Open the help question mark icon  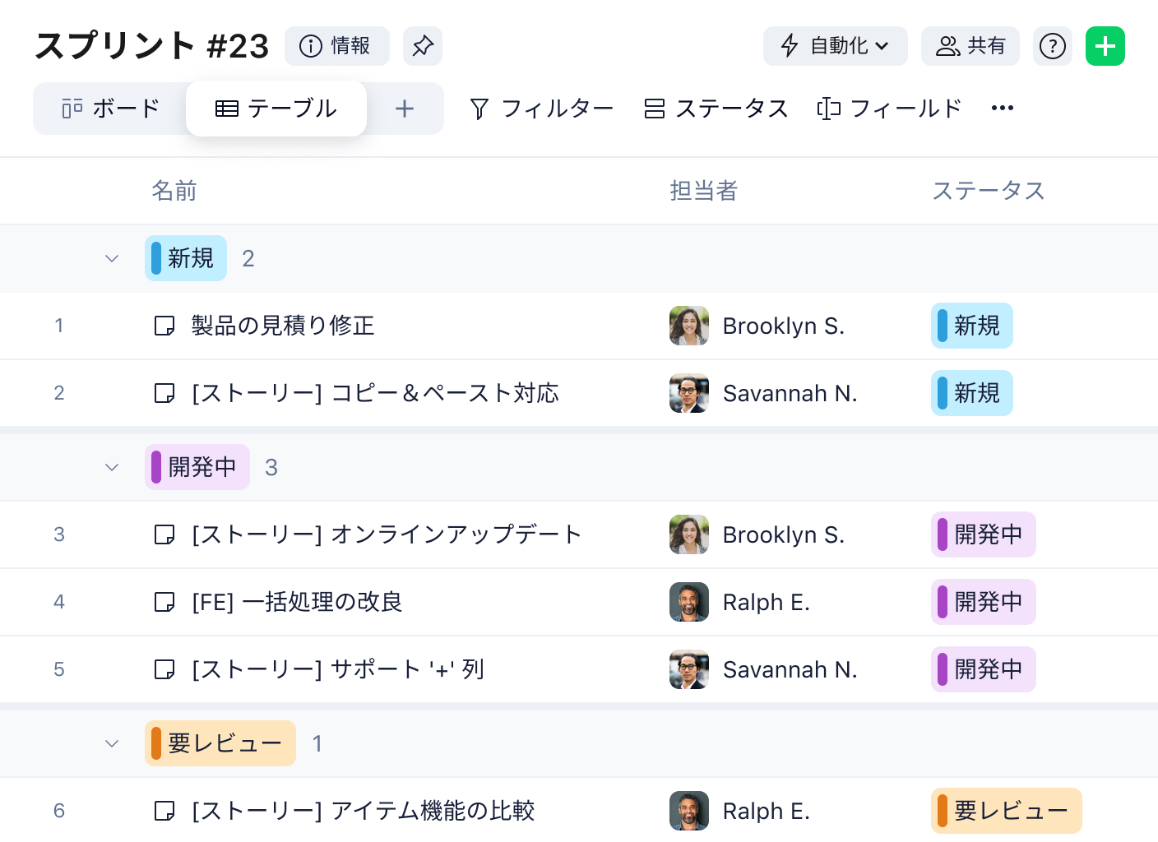pyautogui.click(x=1052, y=46)
